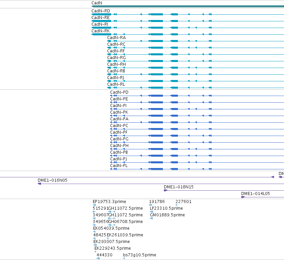The width and height of the screenshot is (284, 260).
Task: Select the CadN gene label
Action: point(97,3)
